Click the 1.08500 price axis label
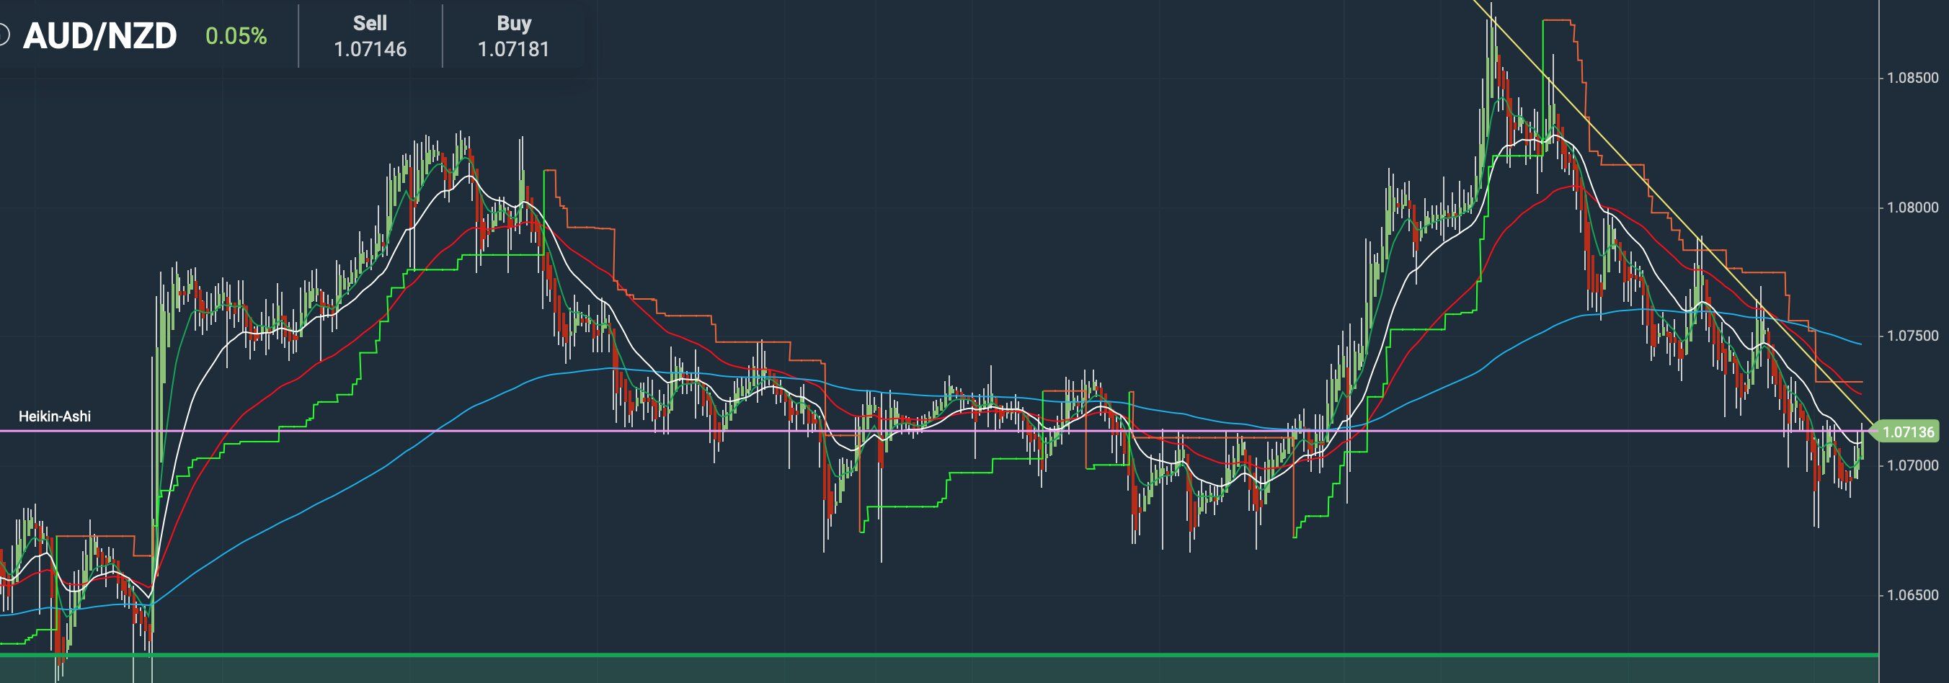1949x683 pixels. pyautogui.click(x=1913, y=78)
